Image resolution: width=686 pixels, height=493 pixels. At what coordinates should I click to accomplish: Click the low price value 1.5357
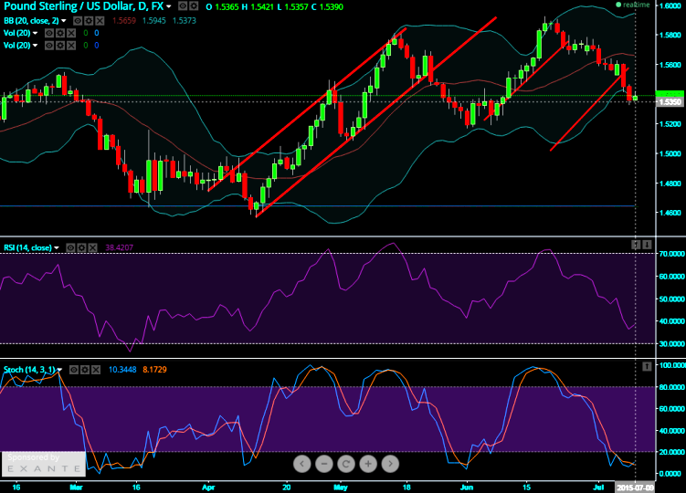click(x=296, y=7)
